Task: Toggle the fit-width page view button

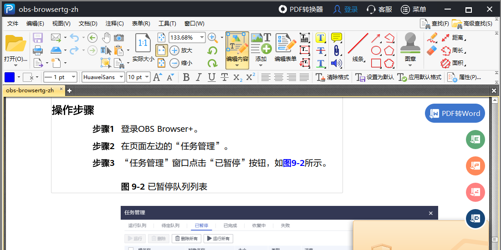Action: (162, 50)
